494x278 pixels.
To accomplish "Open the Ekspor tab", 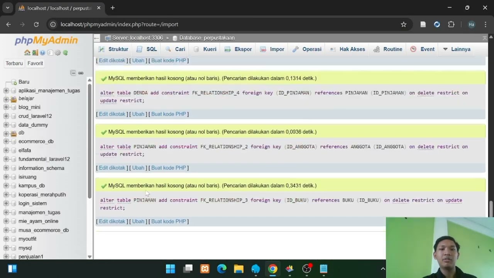I will coord(238,49).
